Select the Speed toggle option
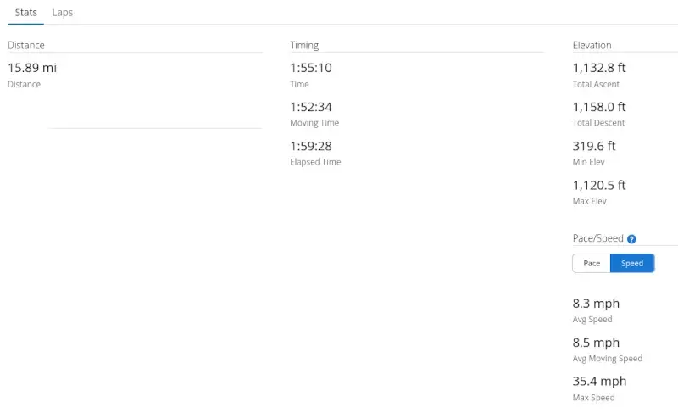Image resolution: width=678 pixels, height=413 pixels. tap(632, 263)
